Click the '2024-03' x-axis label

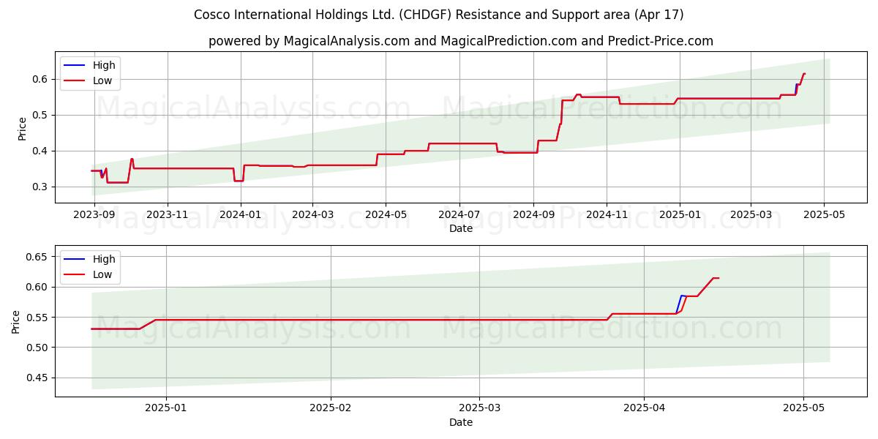tap(312, 214)
